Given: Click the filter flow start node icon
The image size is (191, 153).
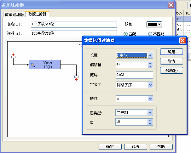Looking at the screenshot, I should tap(14, 56).
